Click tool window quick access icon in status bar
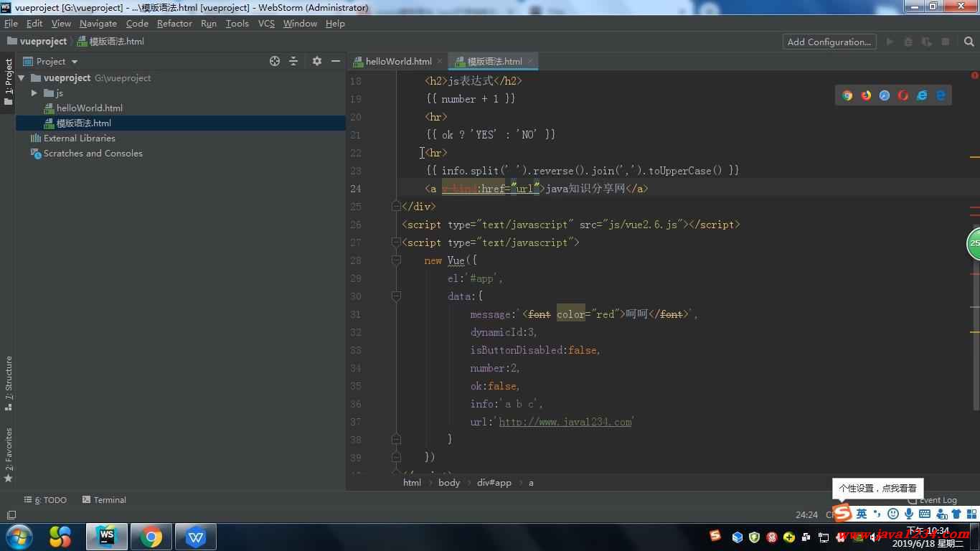This screenshot has height=551, width=980. 11,515
